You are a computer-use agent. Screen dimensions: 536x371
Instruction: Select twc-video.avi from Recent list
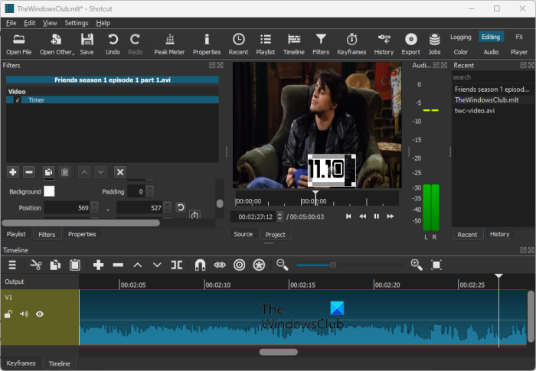(x=476, y=110)
